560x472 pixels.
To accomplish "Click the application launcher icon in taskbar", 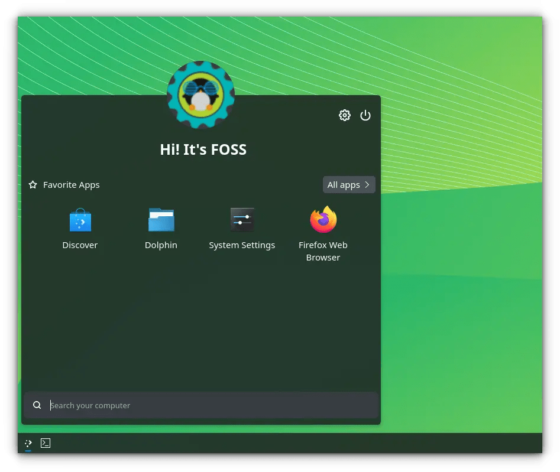I will (x=28, y=442).
